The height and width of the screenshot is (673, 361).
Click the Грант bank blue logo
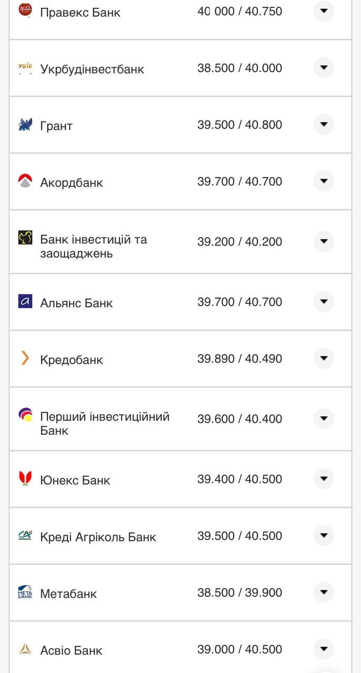(25, 125)
